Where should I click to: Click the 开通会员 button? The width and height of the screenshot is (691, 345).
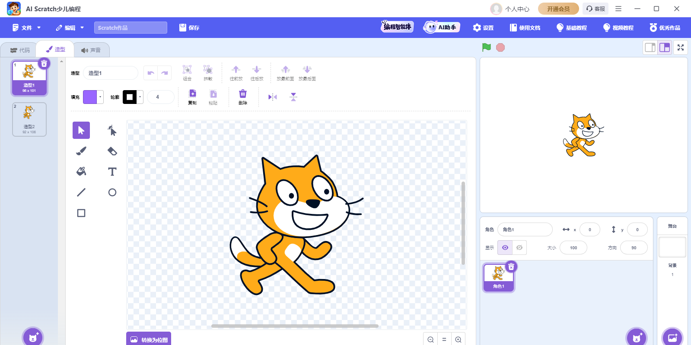click(x=558, y=9)
